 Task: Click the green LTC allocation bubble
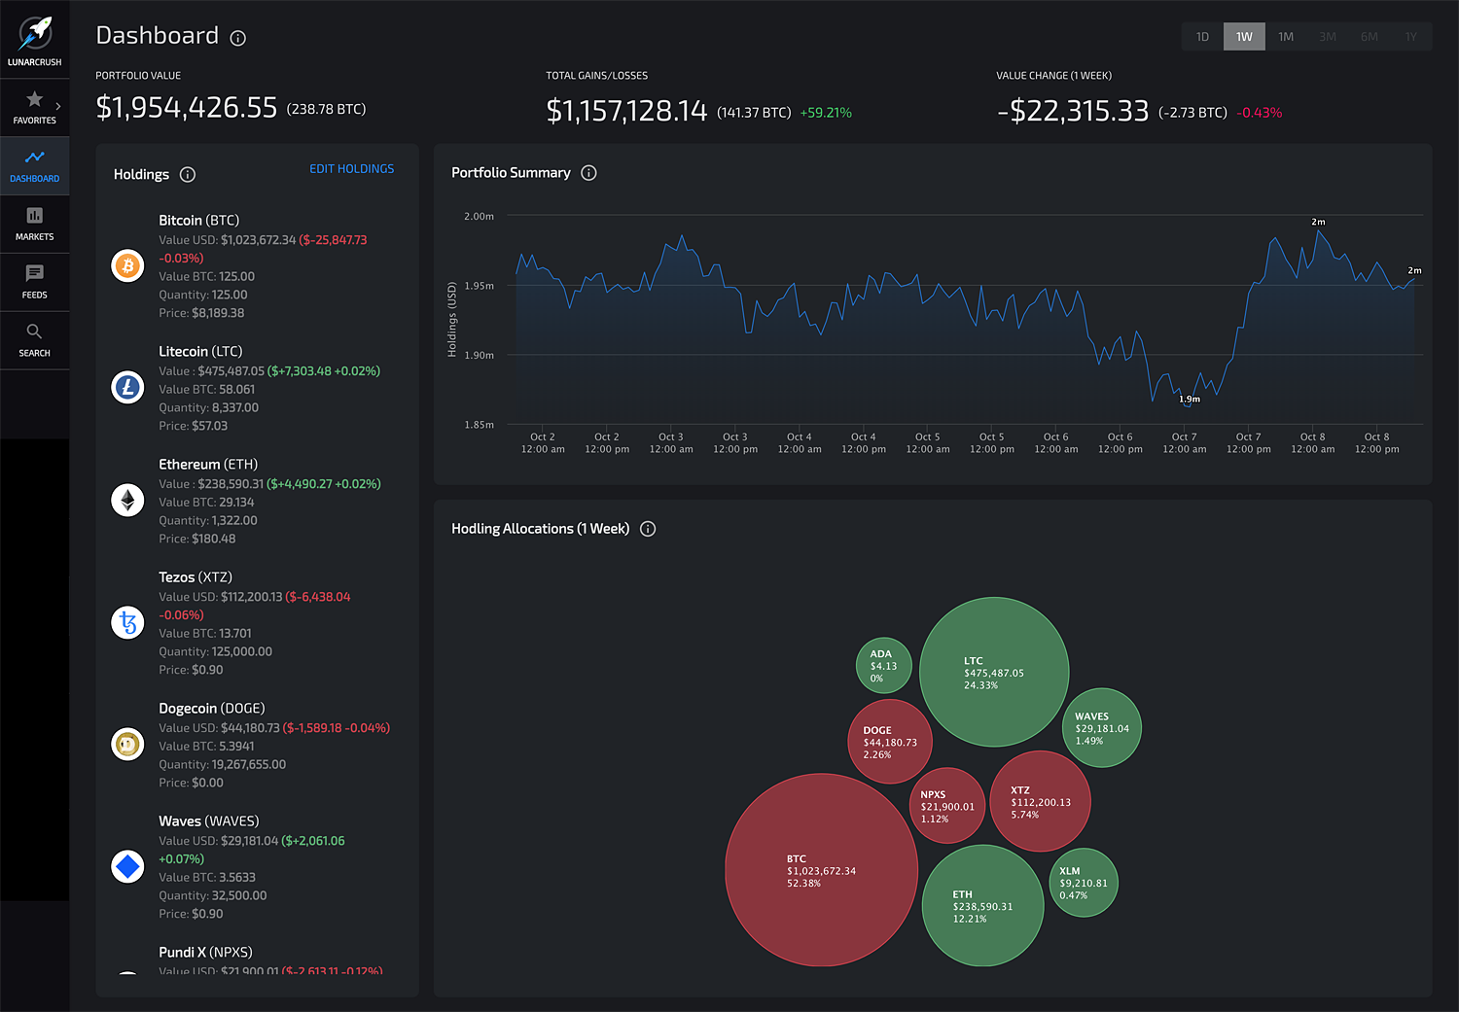994,672
